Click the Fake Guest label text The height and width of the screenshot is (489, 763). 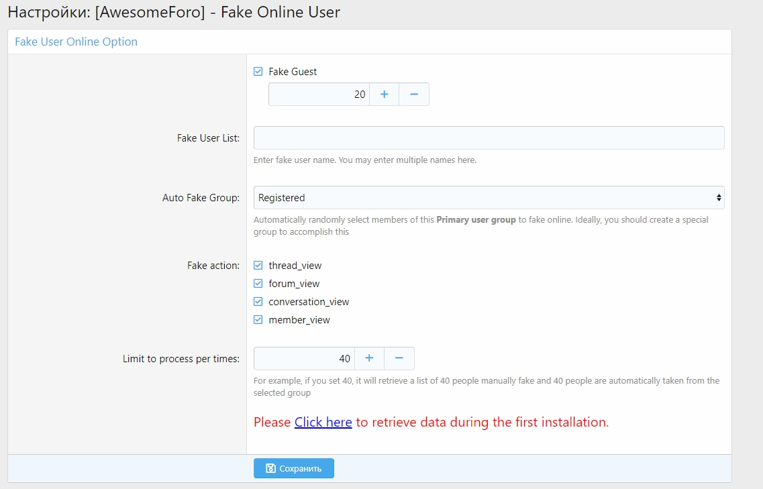point(293,72)
